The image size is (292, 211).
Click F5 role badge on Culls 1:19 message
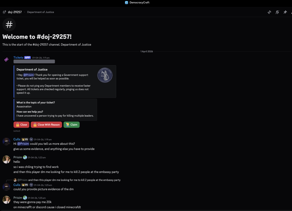[25, 139]
